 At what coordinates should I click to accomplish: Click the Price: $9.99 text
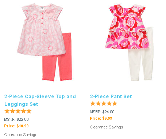tap(101, 118)
